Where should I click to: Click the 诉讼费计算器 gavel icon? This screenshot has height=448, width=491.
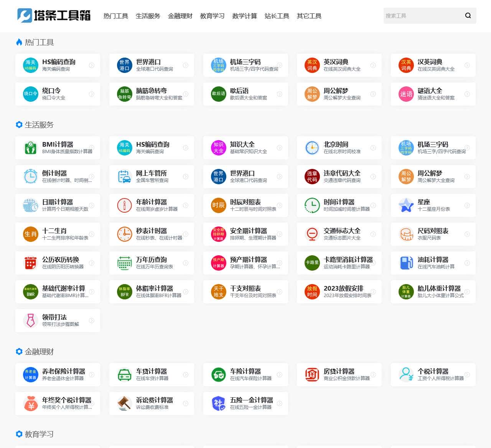[124, 403]
